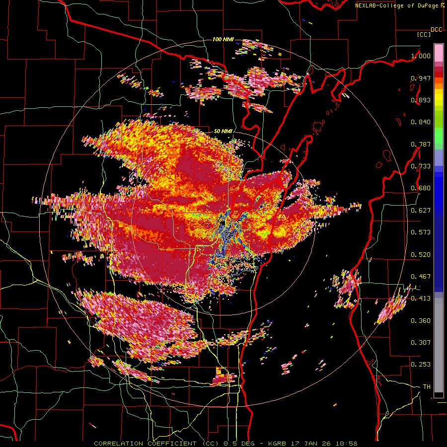This screenshot has width=447, height=447.
Task: Click the 0.893 legend value
Action: (x=421, y=100)
